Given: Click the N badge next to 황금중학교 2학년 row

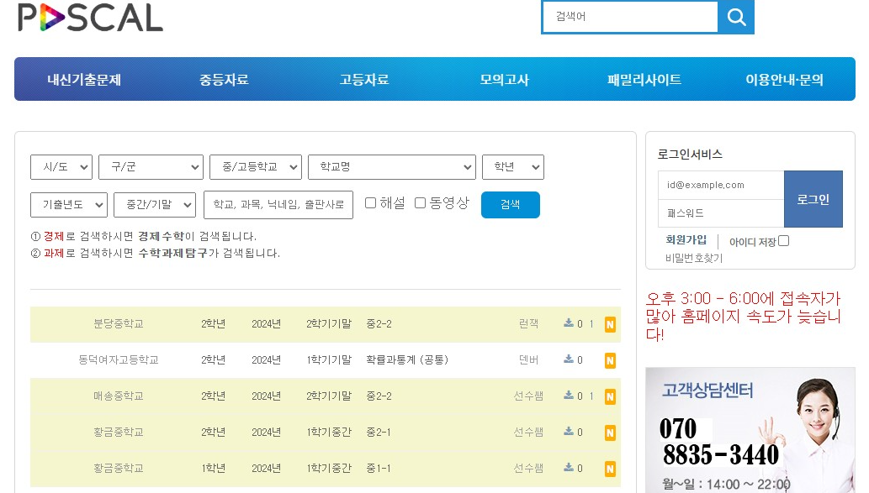Looking at the screenshot, I should pyautogui.click(x=611, y=431).
